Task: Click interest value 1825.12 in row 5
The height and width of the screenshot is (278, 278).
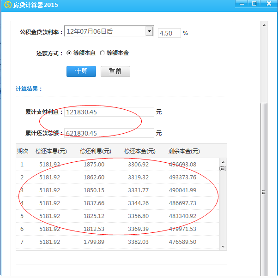Action: pyautogui.click(x=94, y=216)
